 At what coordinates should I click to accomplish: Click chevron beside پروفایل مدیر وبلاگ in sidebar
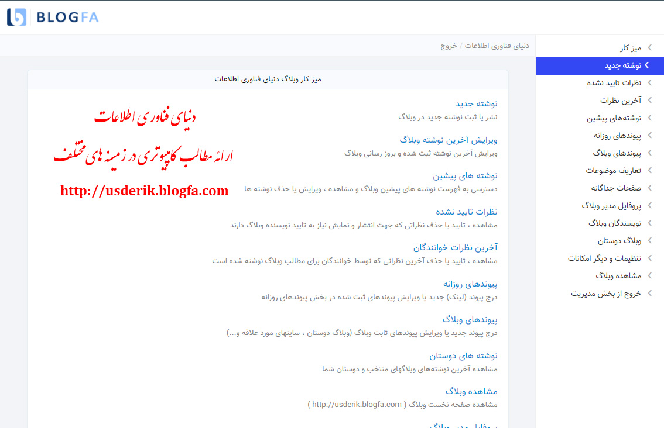[x=649, y=206]
